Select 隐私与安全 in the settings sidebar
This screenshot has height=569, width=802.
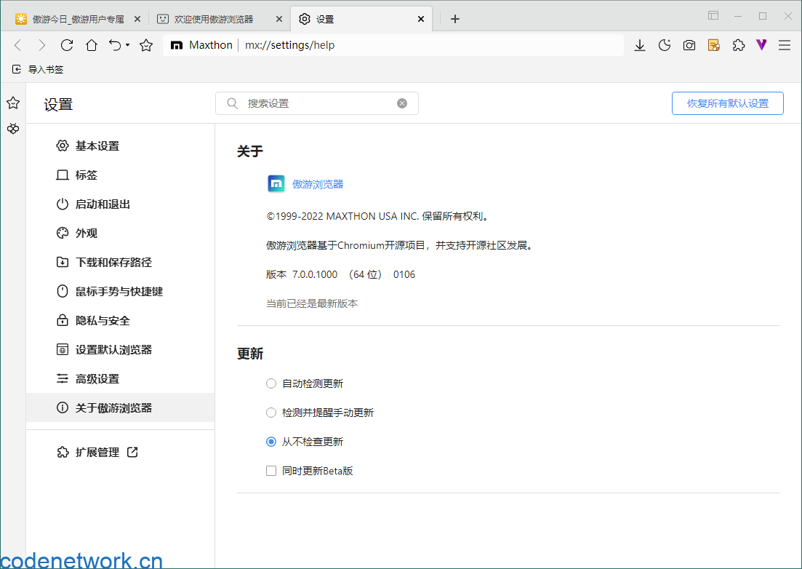103,320
